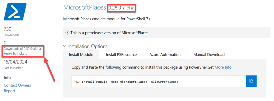Click the Installation Options heading
Image resolution: width=274 pixels, height=101 pixels.
87,46
